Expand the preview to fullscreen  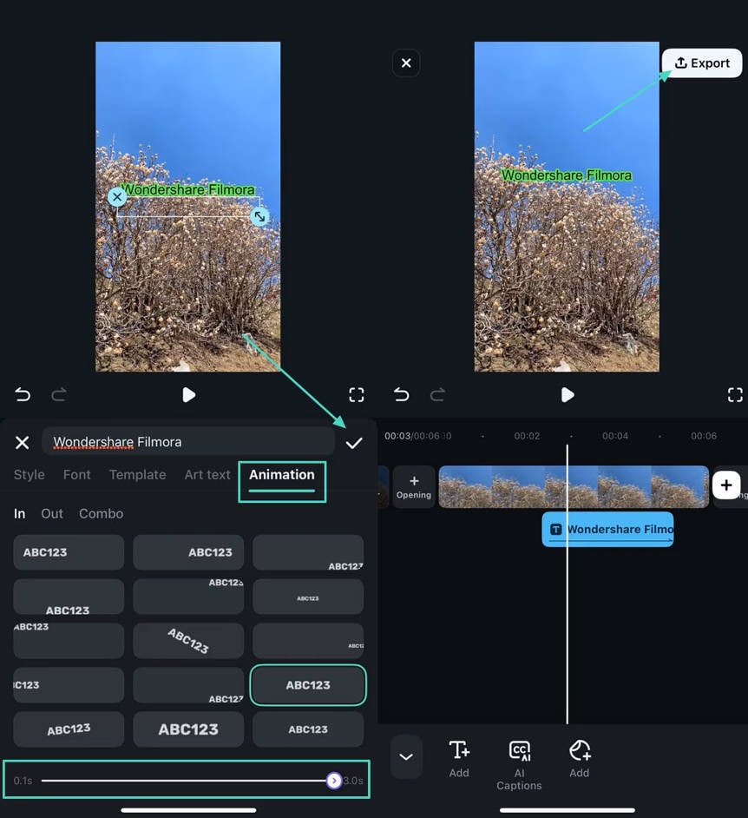click(x=356, y=394)
